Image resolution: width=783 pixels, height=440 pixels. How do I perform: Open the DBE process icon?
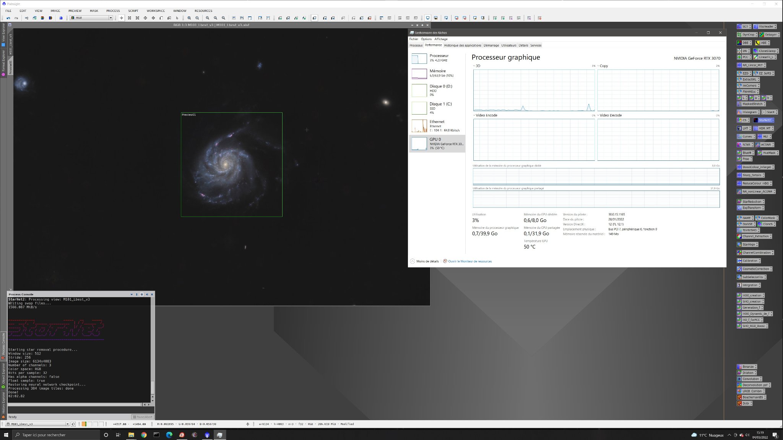point(744,43)
